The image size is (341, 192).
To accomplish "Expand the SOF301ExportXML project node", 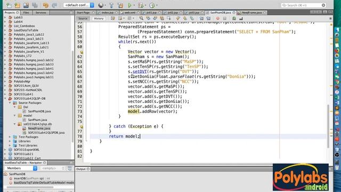I will (5, 150).
